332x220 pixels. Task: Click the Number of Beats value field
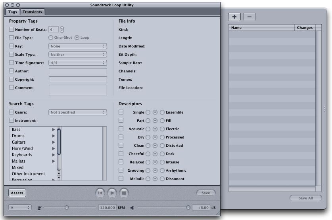[54, 30]
